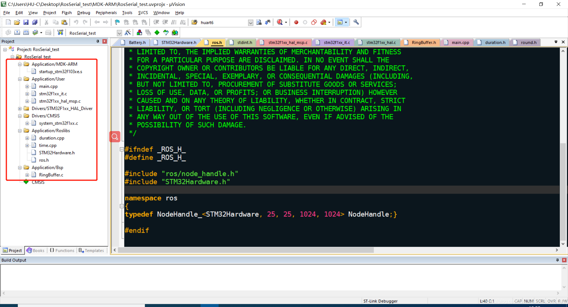Collapse the Application/Roslibs folder
The image size is (568, 307).
pyautogui.click(x=20, y=131)
